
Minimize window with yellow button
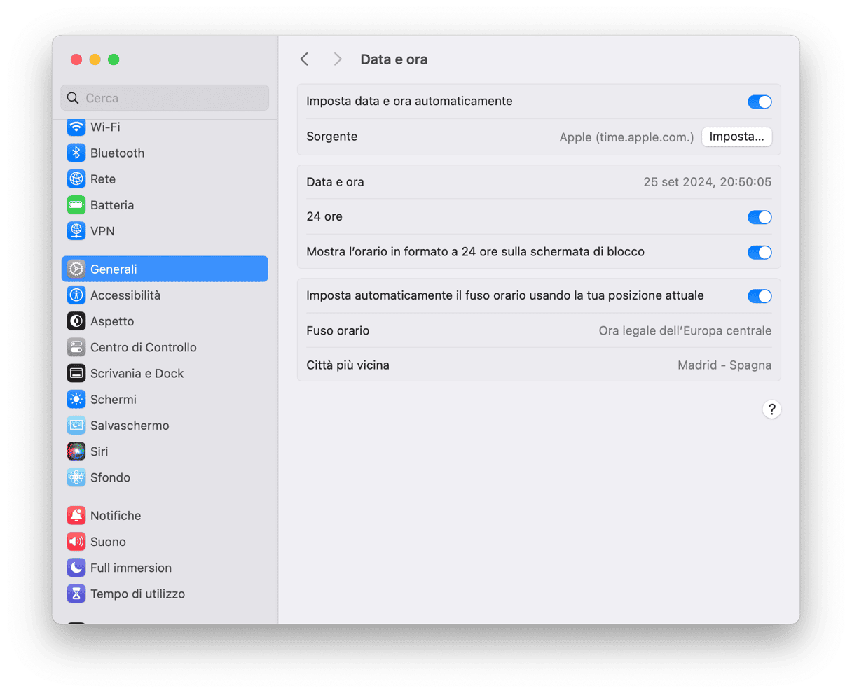pyautogui.click(x=95, y=59)
